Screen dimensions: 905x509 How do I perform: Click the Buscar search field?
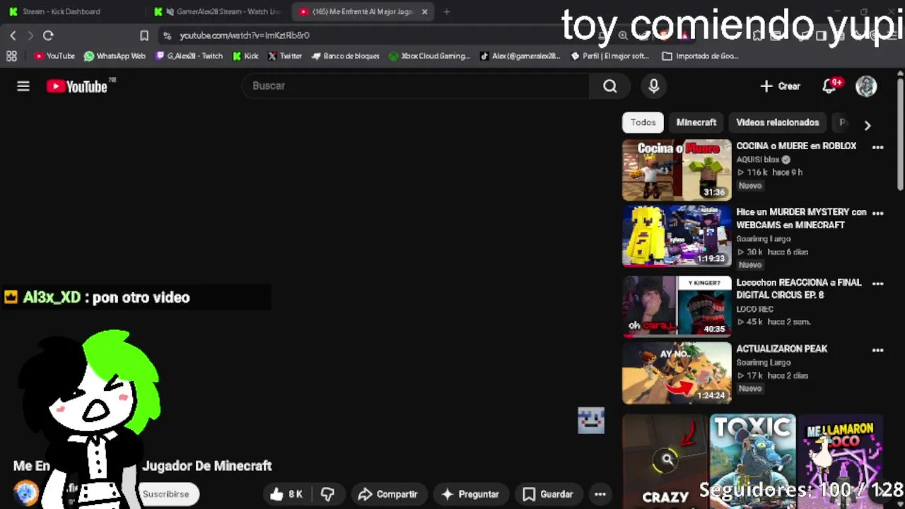click(x=416, y=86)
